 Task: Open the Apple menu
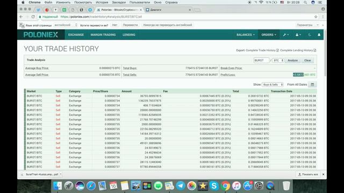coord(23,2)
